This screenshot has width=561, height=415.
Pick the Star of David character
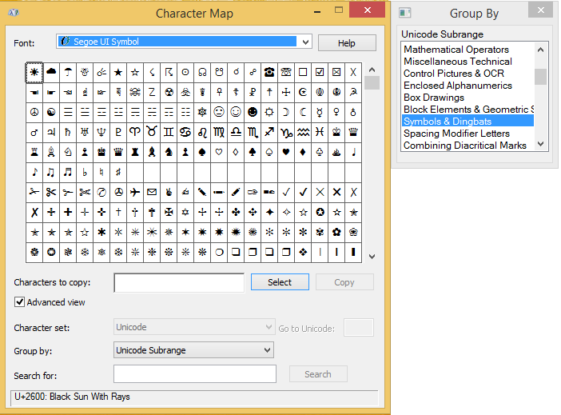point(185,213)
